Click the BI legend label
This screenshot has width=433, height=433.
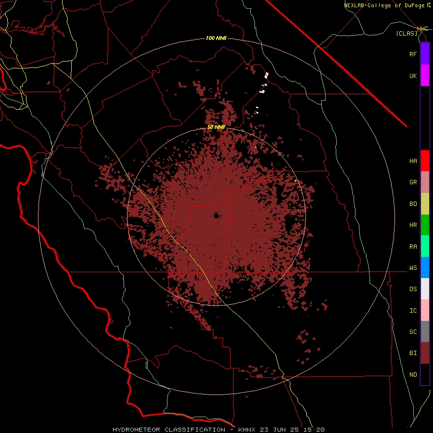[413, 353]
